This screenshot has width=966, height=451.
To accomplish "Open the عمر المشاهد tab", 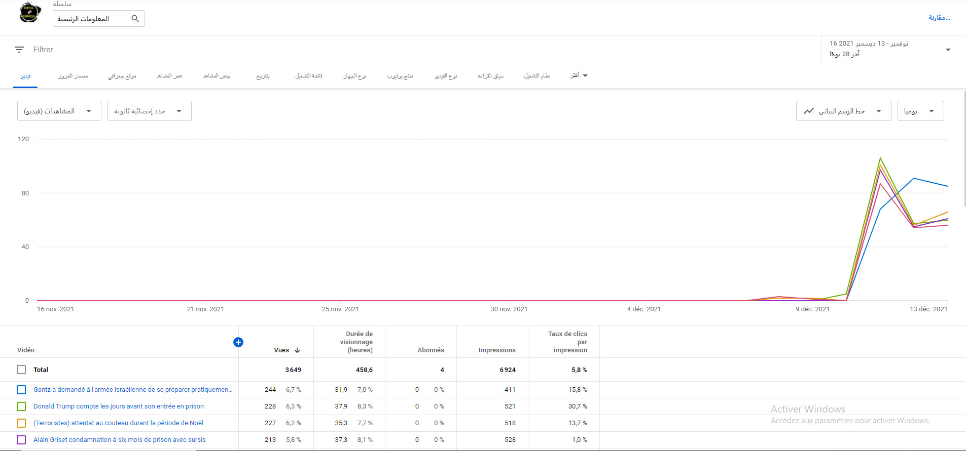I will click(169, 76).
